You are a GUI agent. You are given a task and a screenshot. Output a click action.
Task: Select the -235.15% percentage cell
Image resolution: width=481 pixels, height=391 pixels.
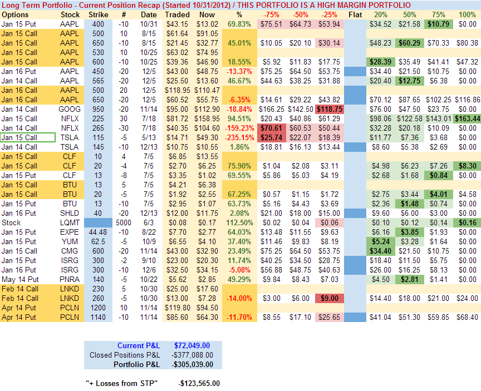click(x=239, y=137)
